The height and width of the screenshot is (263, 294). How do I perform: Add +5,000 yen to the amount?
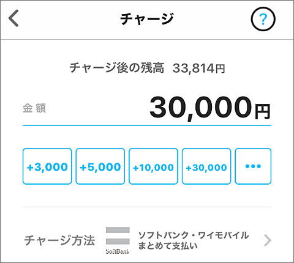100,166
